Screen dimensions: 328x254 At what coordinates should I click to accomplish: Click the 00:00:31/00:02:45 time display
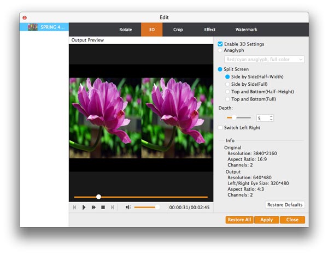point(189,208)
